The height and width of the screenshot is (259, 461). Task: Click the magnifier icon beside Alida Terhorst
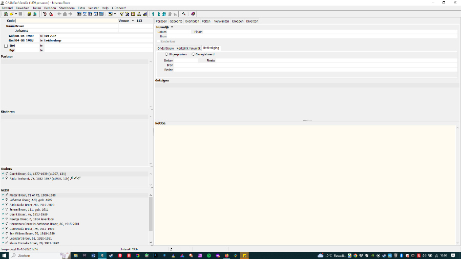71,179
